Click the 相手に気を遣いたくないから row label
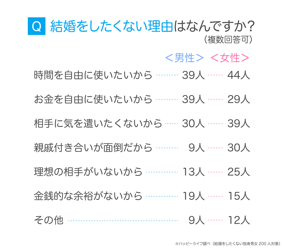This screenshot has width=284, height=248. tap(98, 124)
